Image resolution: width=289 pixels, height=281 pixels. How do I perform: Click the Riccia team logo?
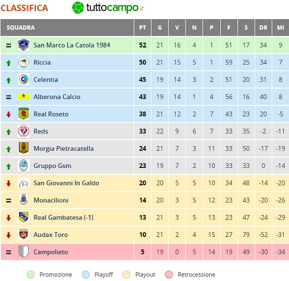pos(24,62)
